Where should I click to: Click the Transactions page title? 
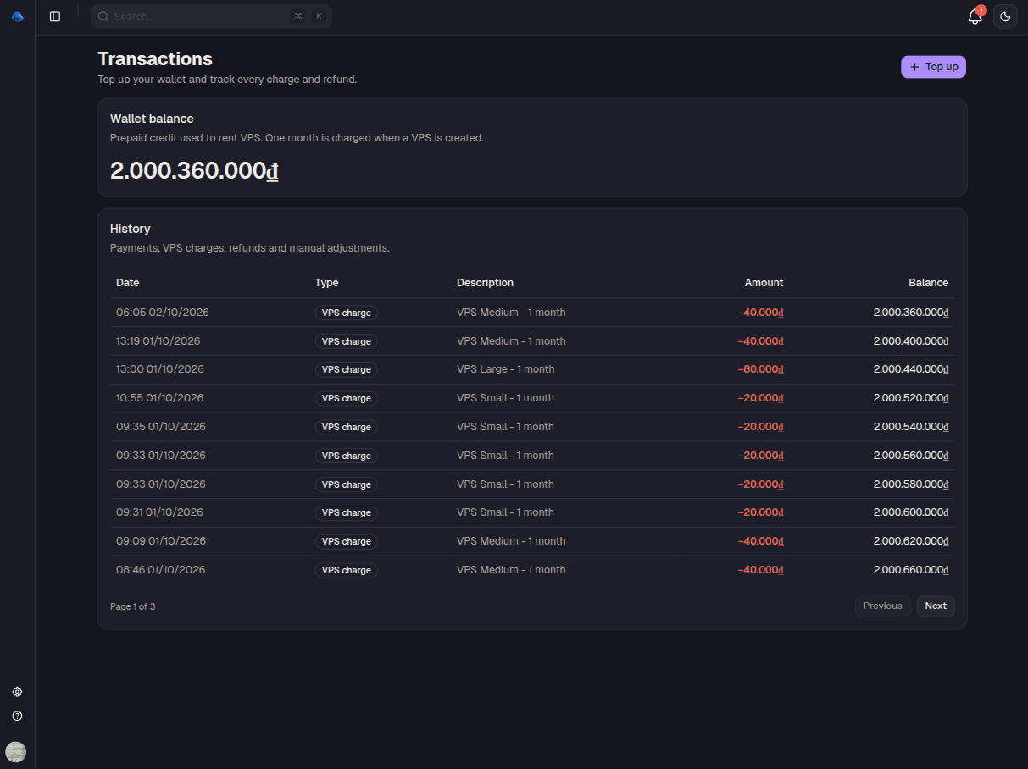pos(155,58)
